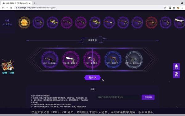Image resolution: width=185 pixels, height=116 pixels.
Task: Click the 立即投稿 submit button
Action: click(148, 97)
